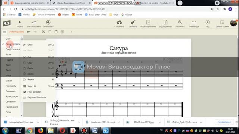Reload the page with browser refresh
Viewport: 239px width, 134px height.
click(x=16, y=9)
